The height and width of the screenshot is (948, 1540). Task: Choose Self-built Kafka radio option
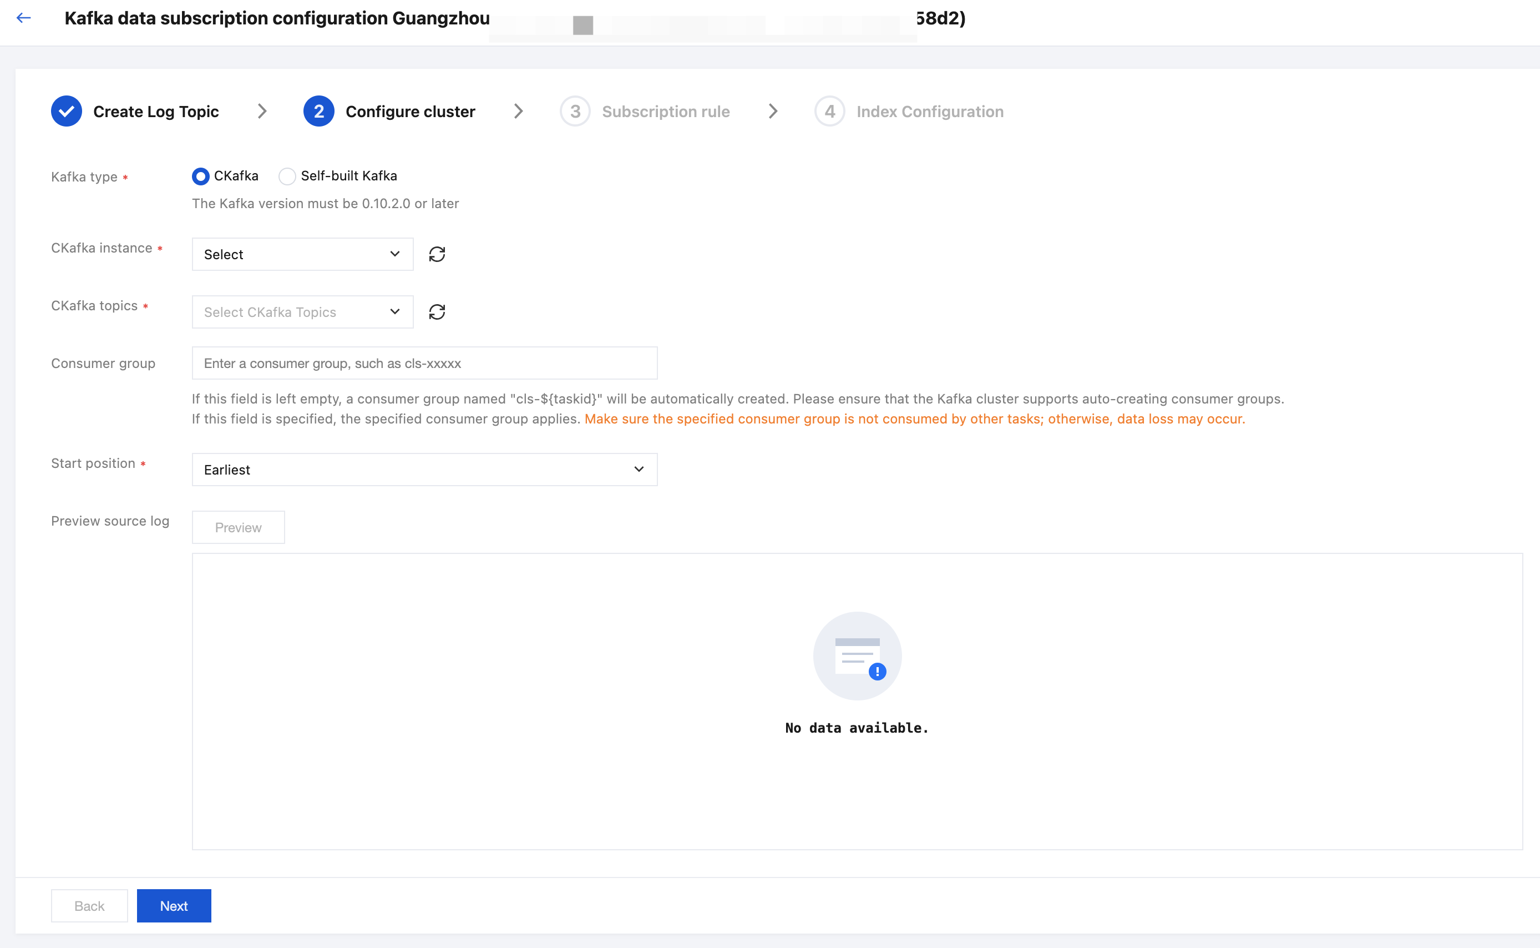click(287, 176)
